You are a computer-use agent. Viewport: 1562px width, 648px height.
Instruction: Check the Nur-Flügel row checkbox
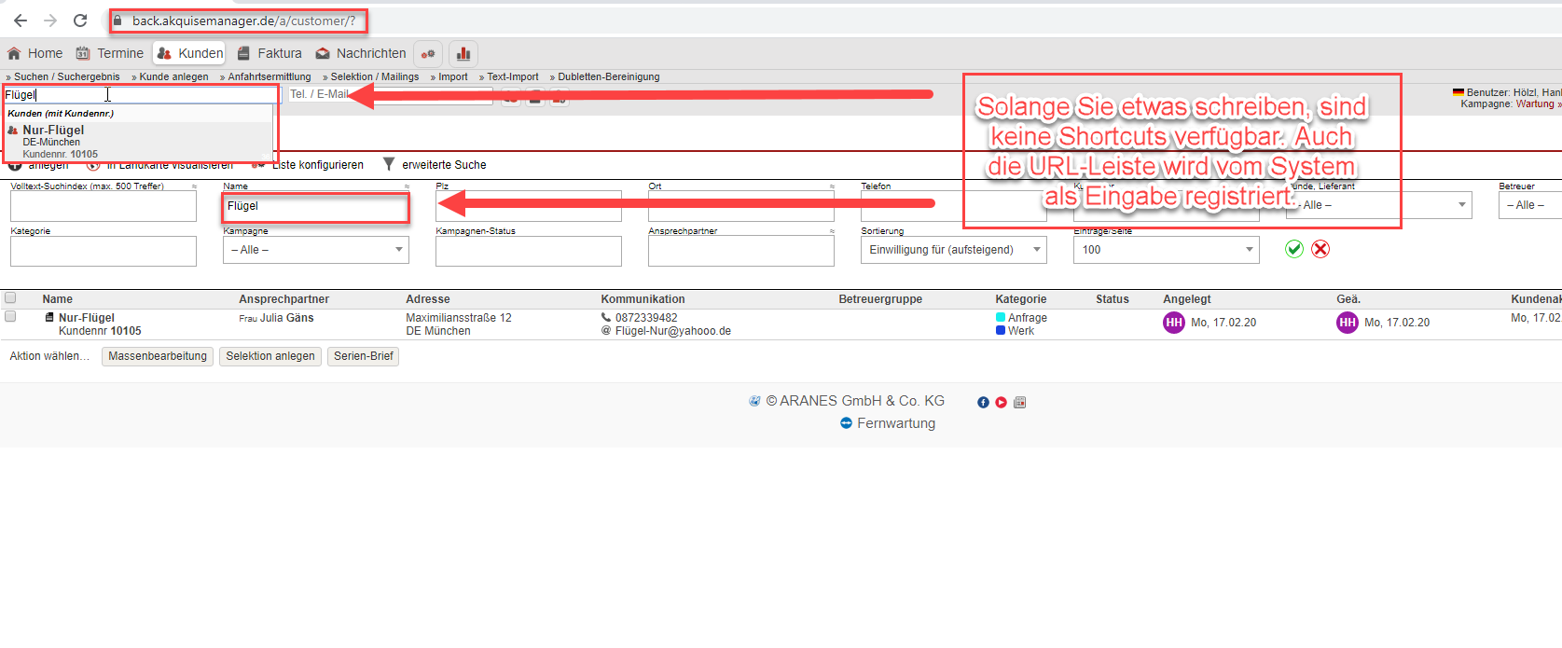[10, 317]
